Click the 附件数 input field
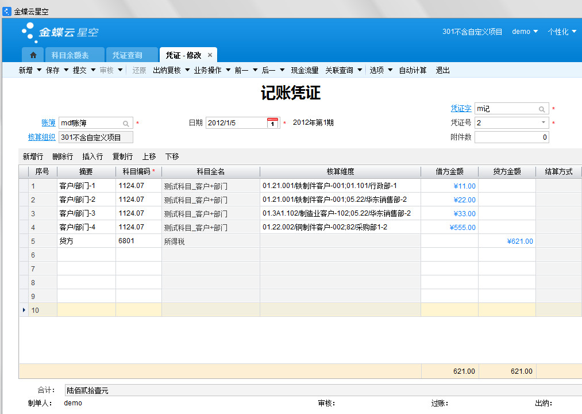The height and width of the screenshot is (414, 582). [511, 137]
